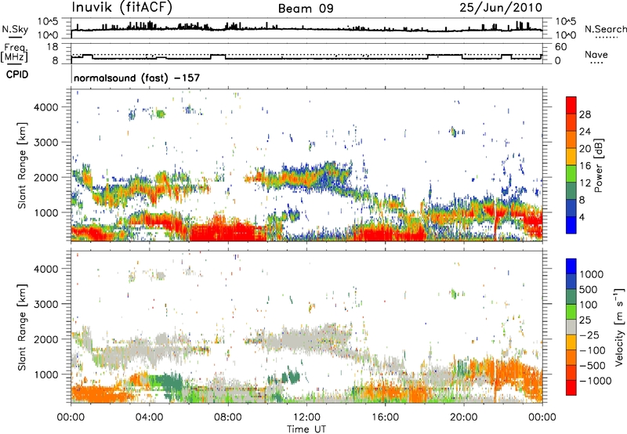The width and height of the screenshot is (627, 434).
Task: Click the date 25/Jun/2010
Action: click(501, 8)
